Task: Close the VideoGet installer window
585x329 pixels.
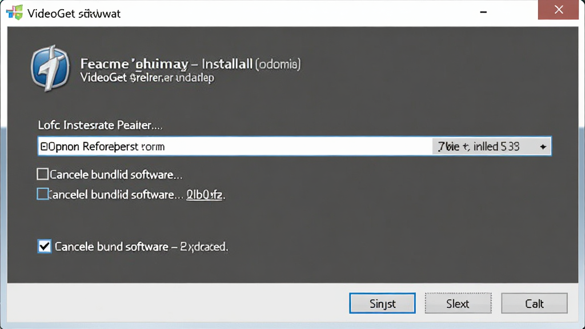Action: (559, 10)
